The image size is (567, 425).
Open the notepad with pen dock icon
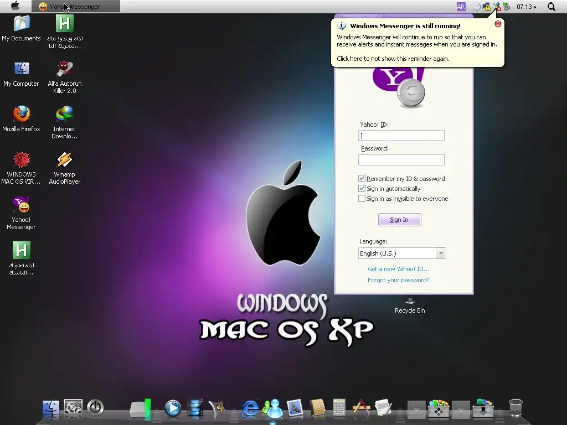coord(383,408)
